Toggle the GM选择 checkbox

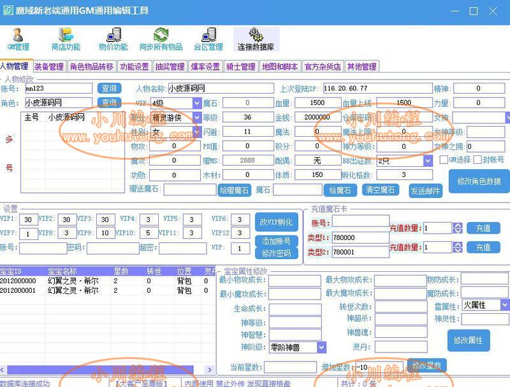pos(443,159)
